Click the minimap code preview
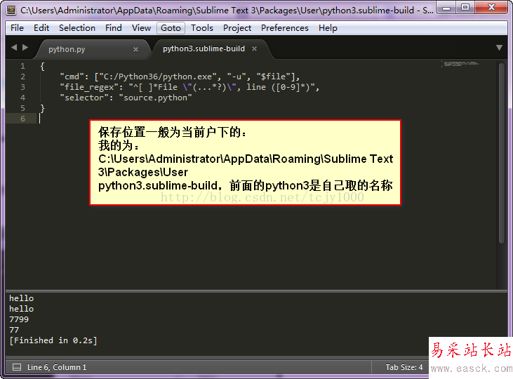The height and width of the screenshot is (379, 513). pos(460,63)
